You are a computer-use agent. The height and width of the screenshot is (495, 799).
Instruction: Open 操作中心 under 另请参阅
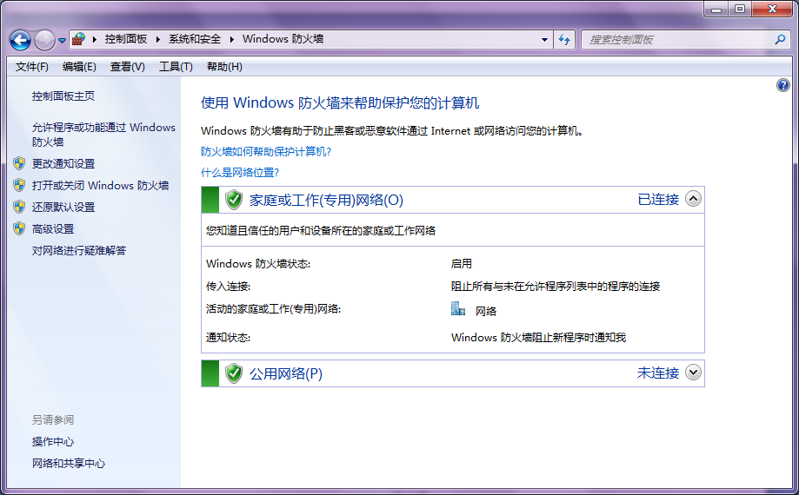tap(53, 441)
